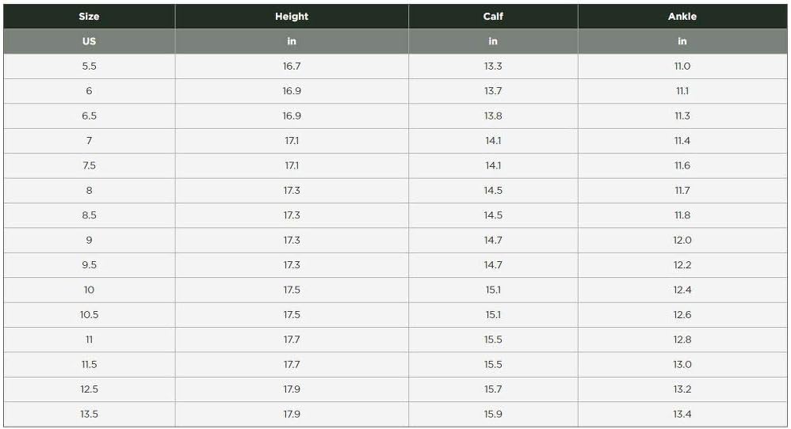Click the ankle value 12.4

(682, 290)
